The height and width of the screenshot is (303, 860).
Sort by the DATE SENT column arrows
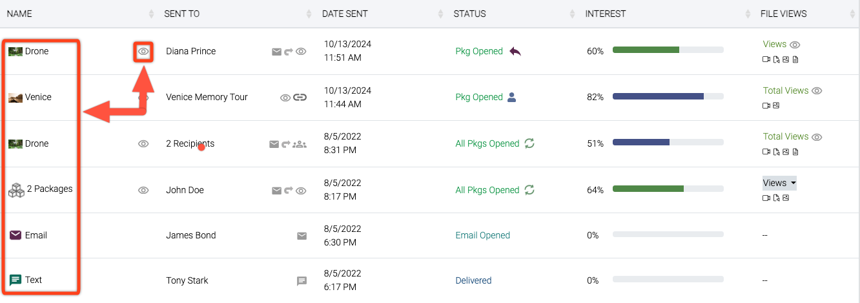(440, 14)
